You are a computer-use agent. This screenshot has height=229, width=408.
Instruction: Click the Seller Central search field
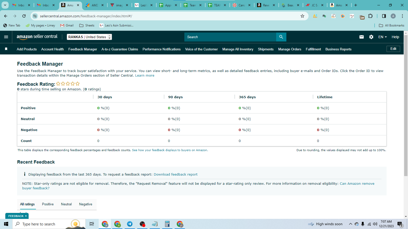pyautogui.click(x=230, y=37)
